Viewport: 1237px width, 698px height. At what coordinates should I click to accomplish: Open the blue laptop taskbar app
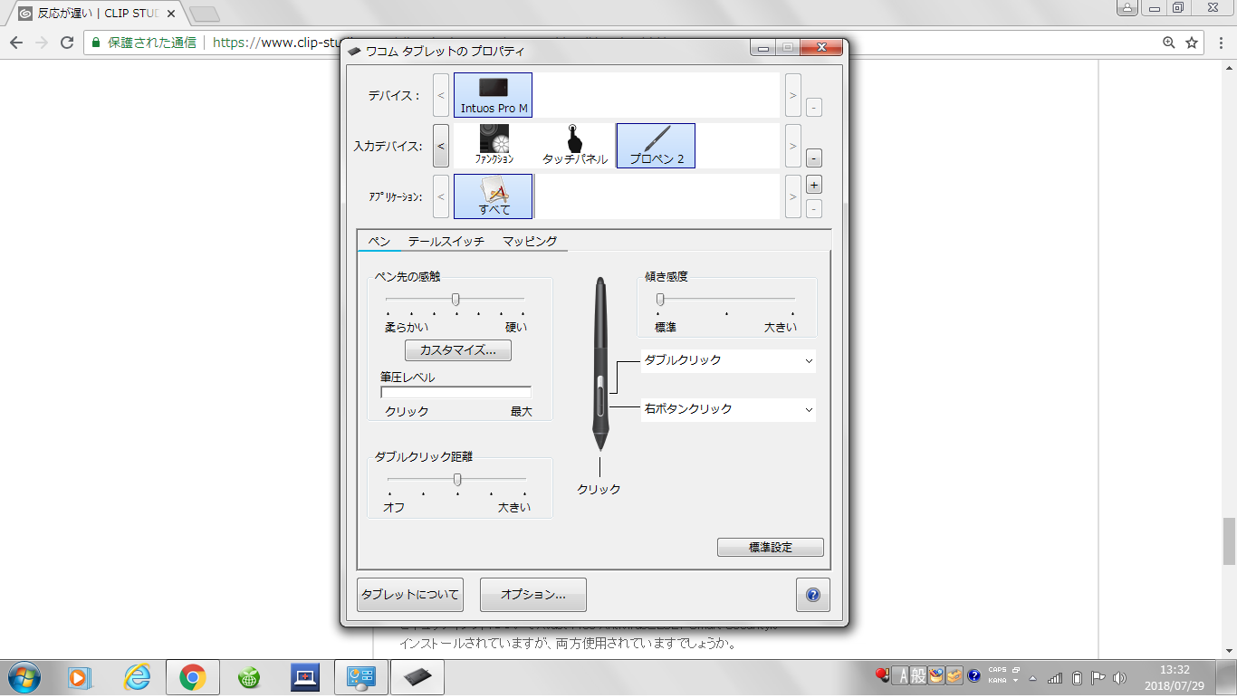305,676
